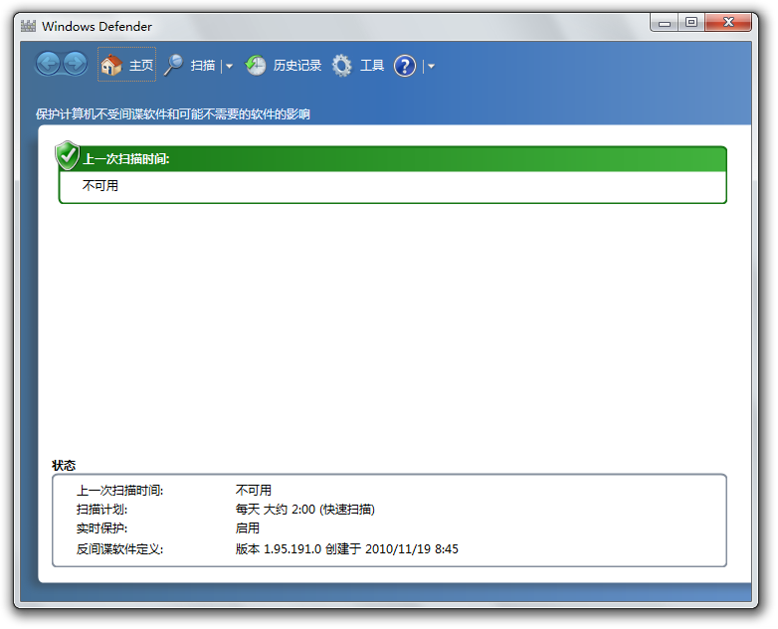The image size is (778, 629).
Task: Close the Windows Defender window
Action: 728,23
